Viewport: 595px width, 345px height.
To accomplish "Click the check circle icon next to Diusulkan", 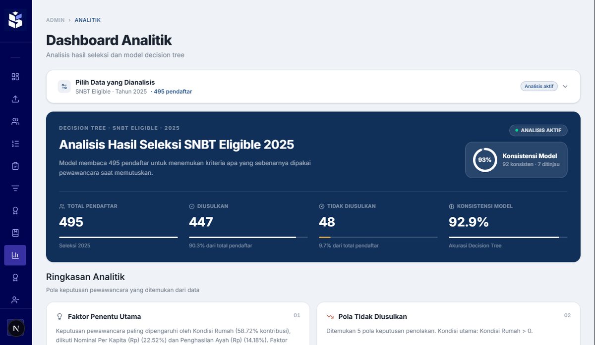I will click(192, 206).
